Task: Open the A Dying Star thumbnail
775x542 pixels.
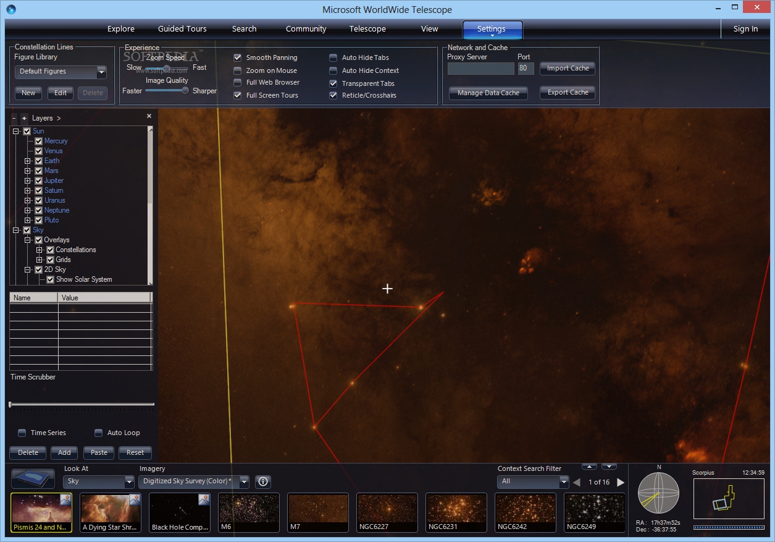Action: [x=111, y=513]
